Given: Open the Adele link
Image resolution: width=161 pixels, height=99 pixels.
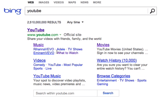Looking at the screenshot, I should [x=61, y=49].
